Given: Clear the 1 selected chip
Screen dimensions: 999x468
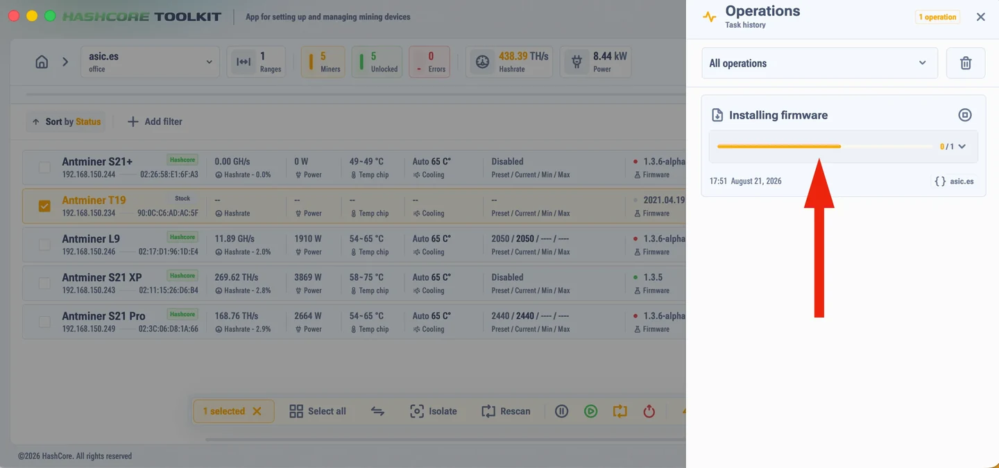Looking at the screenshot, I should pyautogui.click(x=257, y=411).
